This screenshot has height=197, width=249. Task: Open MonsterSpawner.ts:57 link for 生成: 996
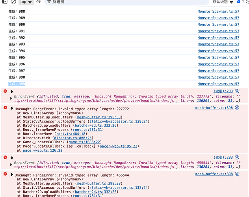pyautogui.click(x=218, y=64)
